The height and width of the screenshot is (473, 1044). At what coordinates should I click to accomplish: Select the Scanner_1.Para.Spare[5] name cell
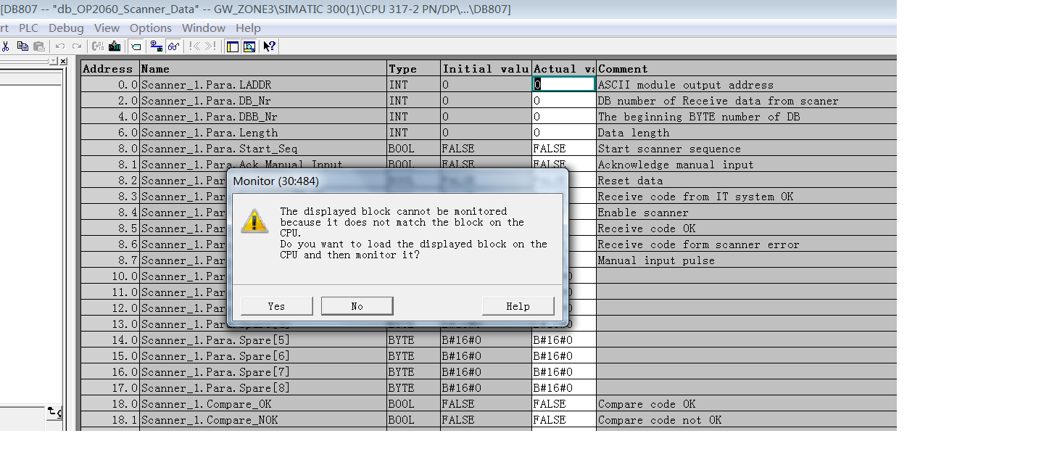pos(263,340)
